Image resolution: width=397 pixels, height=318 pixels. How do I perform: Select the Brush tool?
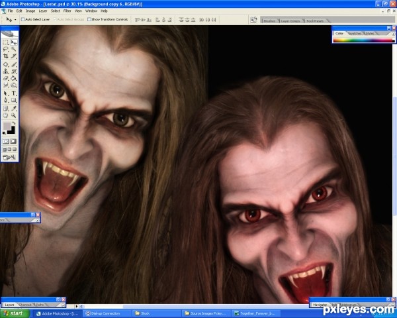(x=14, y=64)
